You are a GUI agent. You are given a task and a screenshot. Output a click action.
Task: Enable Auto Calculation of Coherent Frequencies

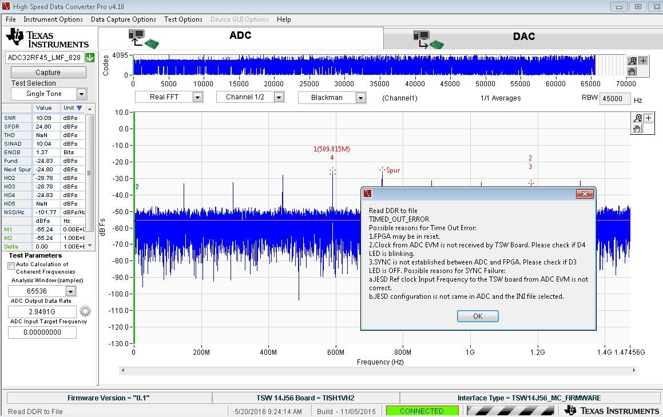(11, 266)
